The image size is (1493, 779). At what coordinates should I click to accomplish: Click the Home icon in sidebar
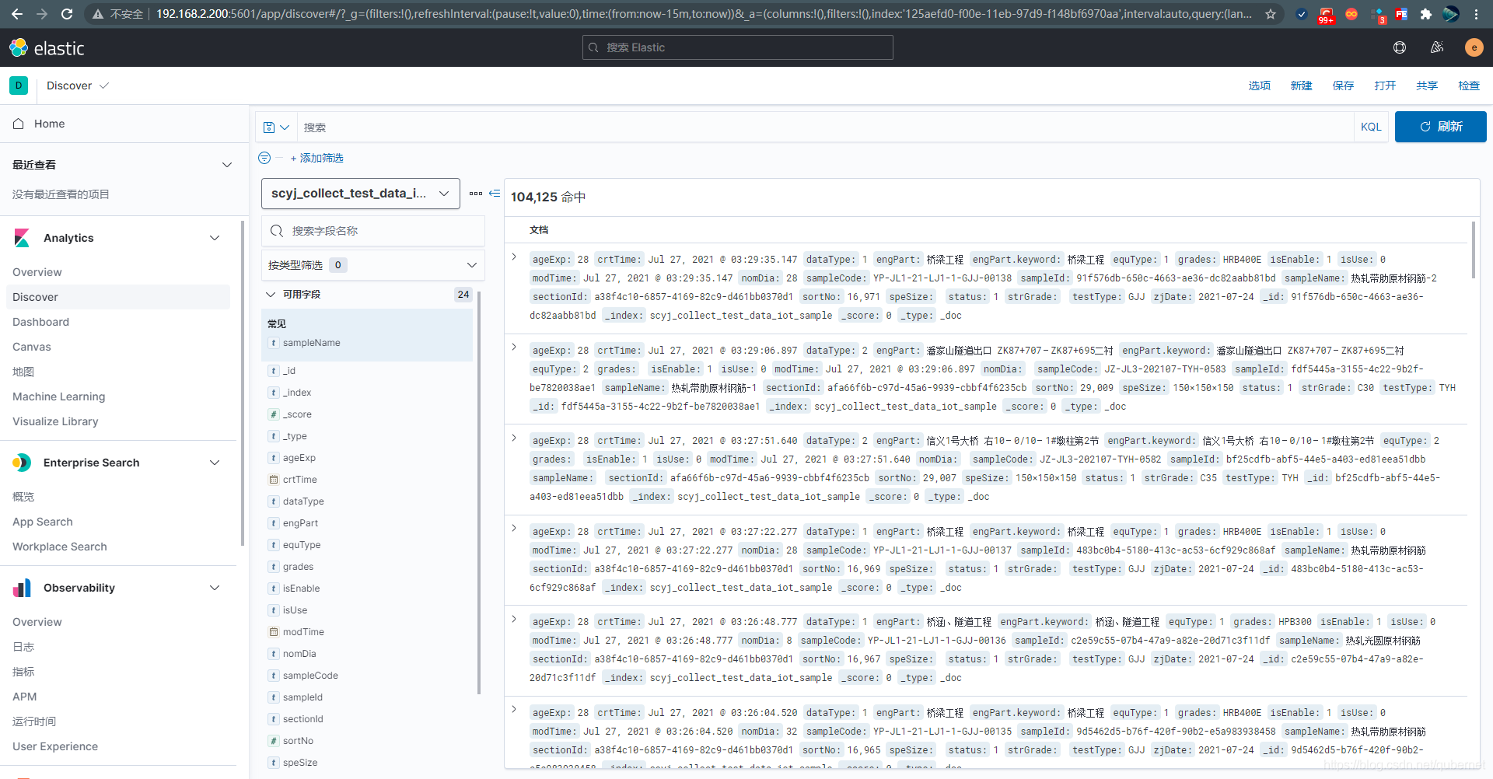point(19,124)
